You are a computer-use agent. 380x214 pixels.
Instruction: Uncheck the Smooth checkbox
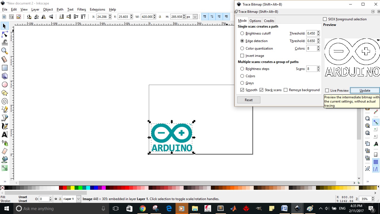tap(242, 90)
